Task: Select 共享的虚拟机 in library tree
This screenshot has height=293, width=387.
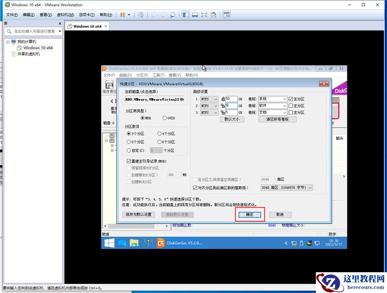Action: click(x=29, y=54)
